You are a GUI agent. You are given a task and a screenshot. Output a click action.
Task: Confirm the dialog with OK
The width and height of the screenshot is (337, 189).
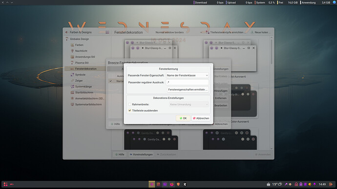183,118
